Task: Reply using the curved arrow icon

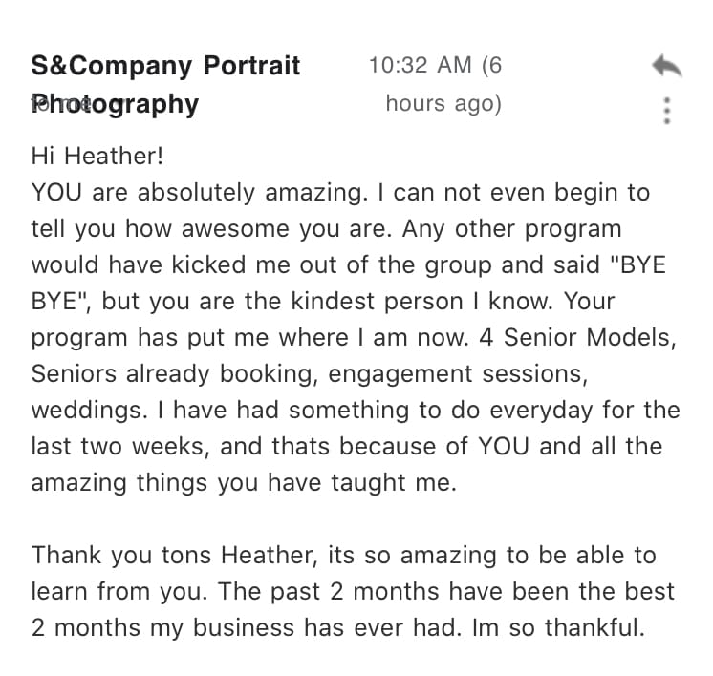Action: coord(667,66)
